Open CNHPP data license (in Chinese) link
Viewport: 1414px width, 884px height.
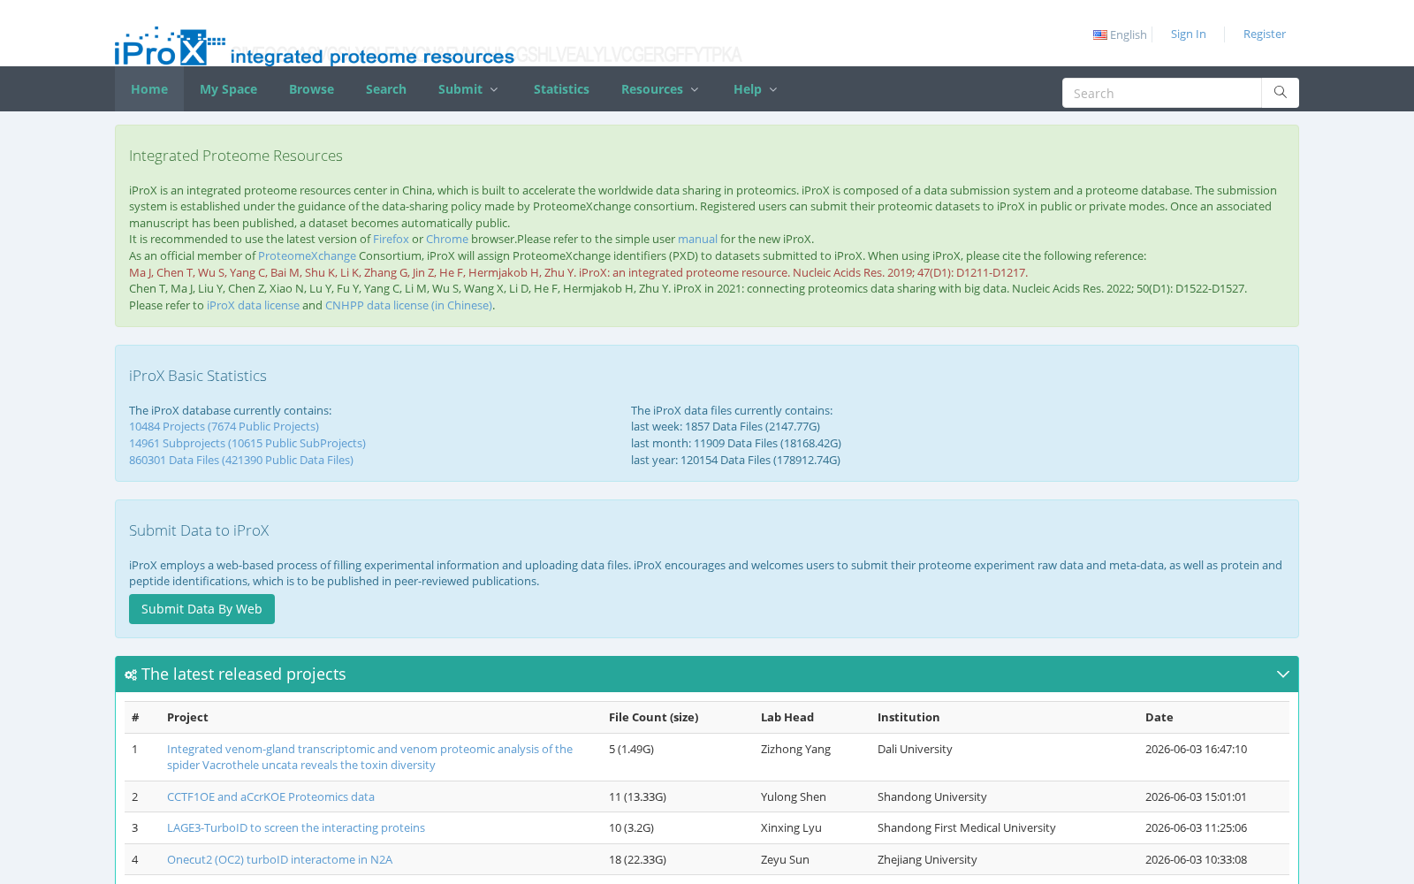(408, 305)
